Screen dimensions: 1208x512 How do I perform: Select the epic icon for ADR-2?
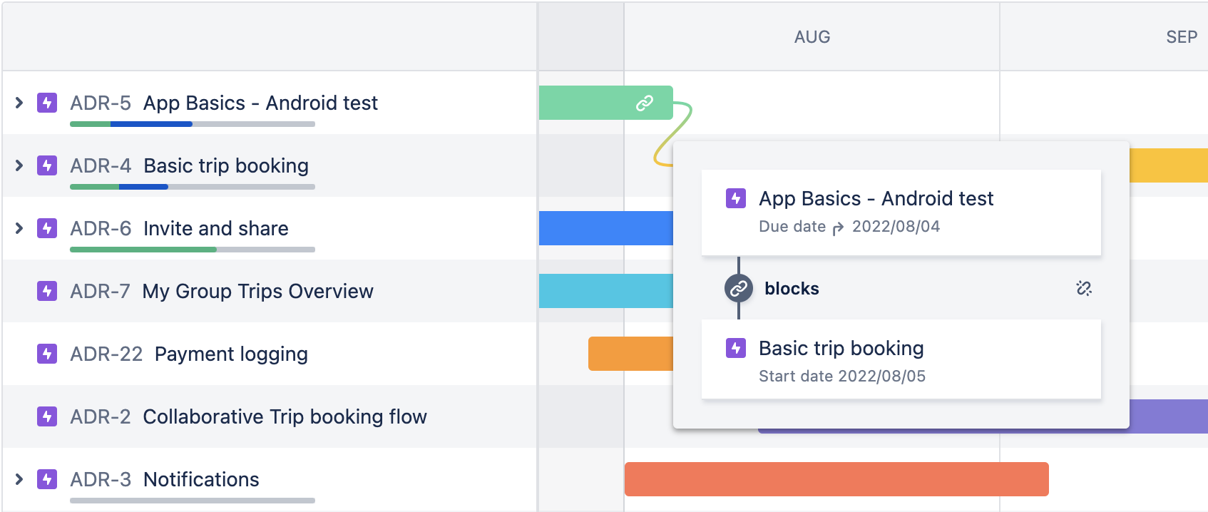(46, 416)
